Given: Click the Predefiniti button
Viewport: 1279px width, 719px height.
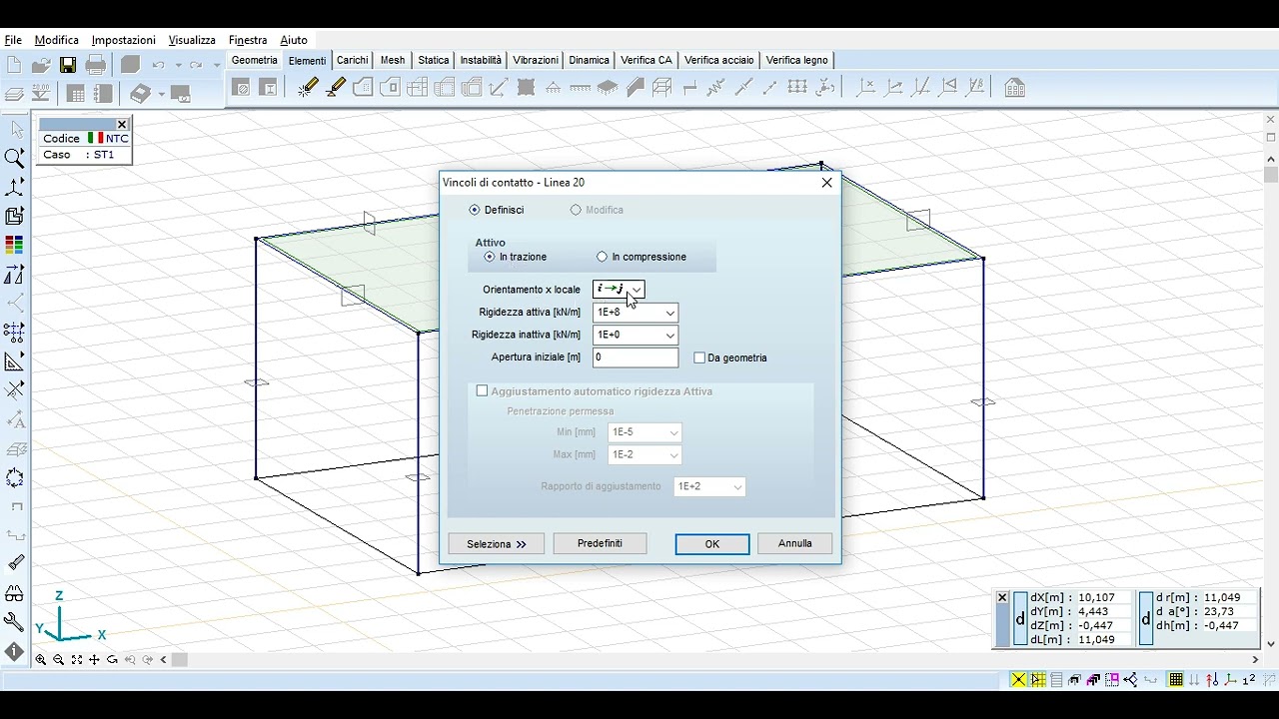Looking at the screenshot, I should (600, 543).
